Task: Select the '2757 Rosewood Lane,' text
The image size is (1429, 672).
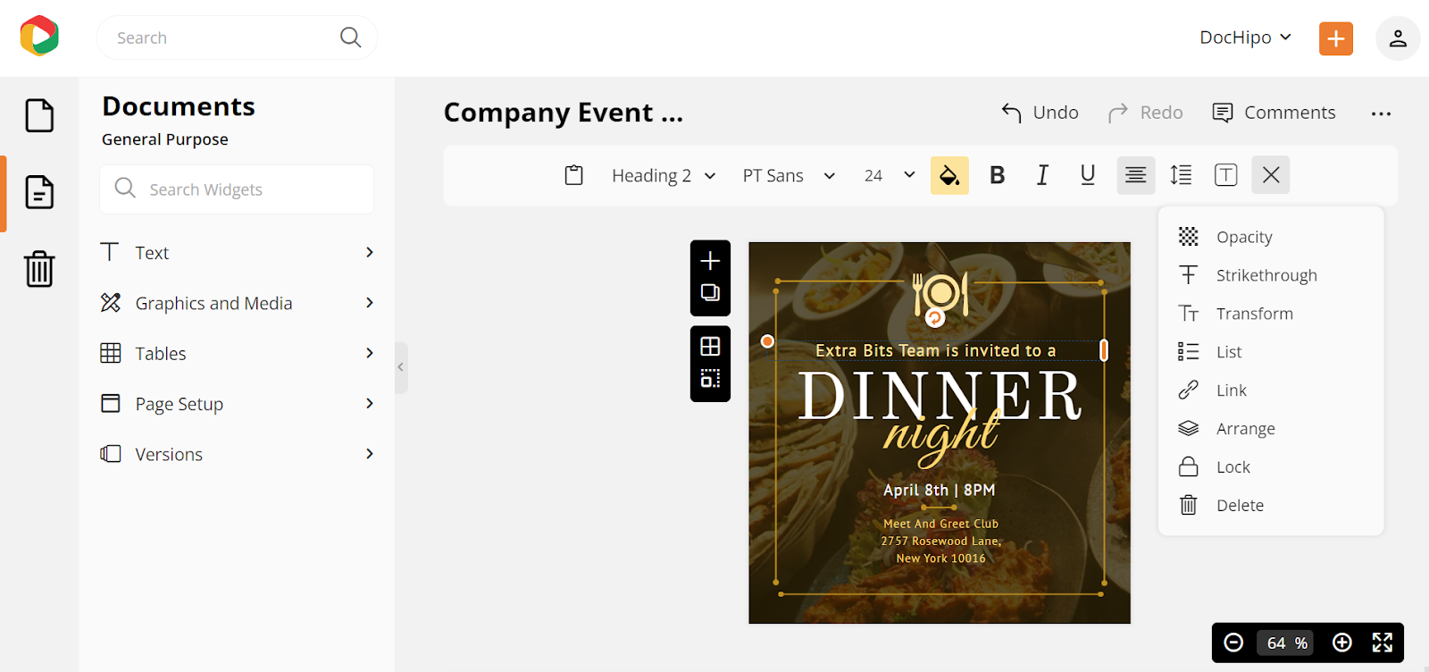Action: (940, 542)
